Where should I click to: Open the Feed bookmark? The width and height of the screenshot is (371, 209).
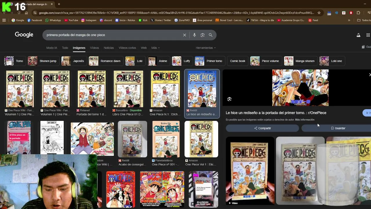(313, 20)
